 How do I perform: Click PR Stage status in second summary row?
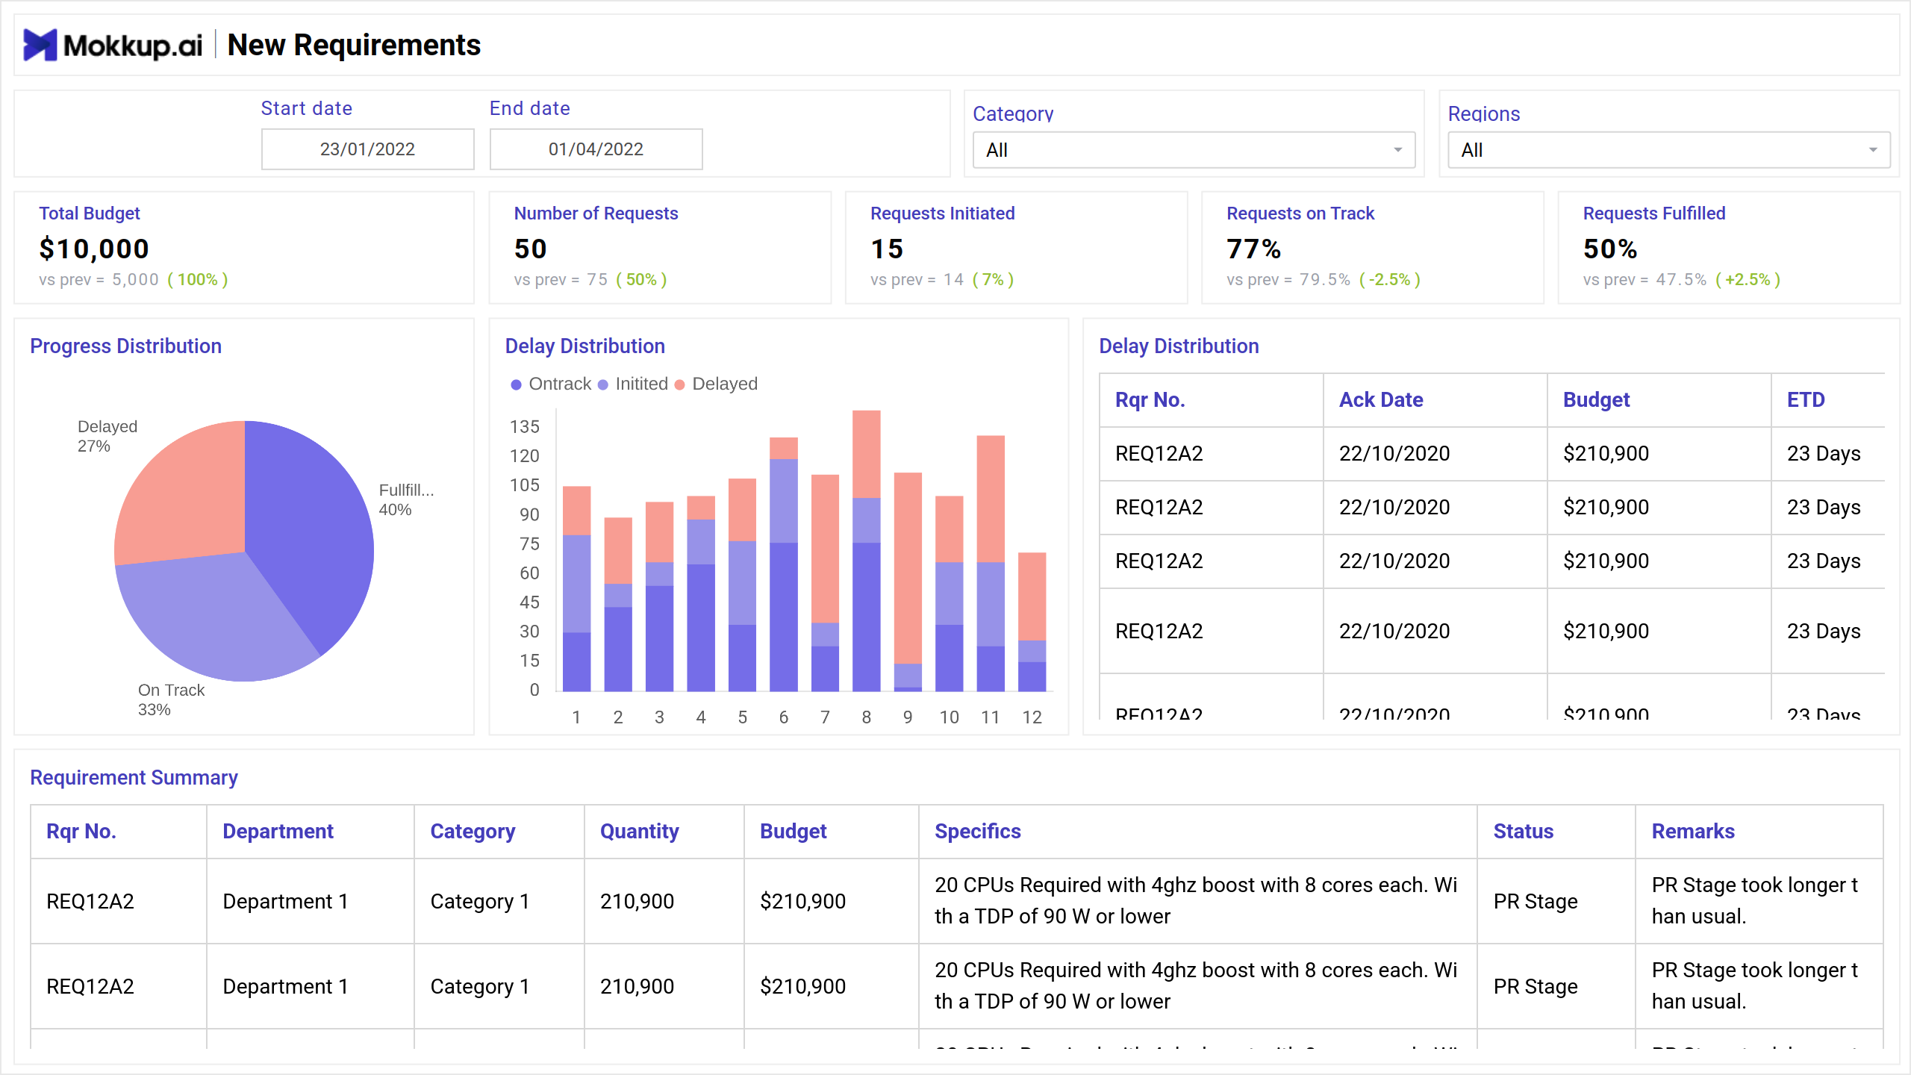pos(1536,987)
